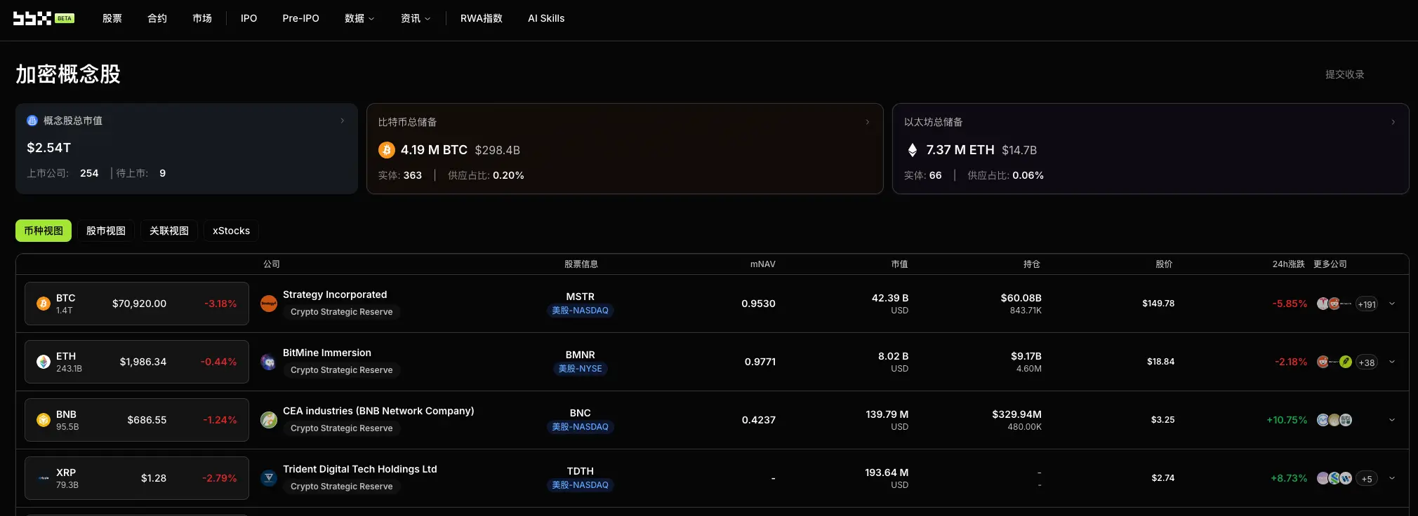
Task: Expand the Strategy Incorporated row chevron
Action: pyautogui.click(x=1392, y=304)
